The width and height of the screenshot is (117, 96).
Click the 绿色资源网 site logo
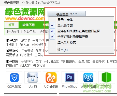tap(25, 14)
